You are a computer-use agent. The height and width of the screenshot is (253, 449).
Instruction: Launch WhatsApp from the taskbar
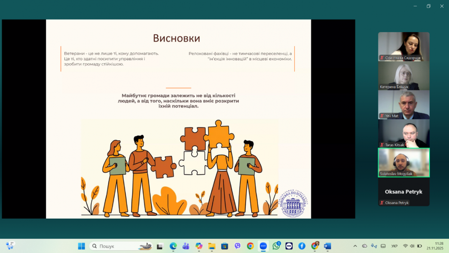click(x=276, y=246)
